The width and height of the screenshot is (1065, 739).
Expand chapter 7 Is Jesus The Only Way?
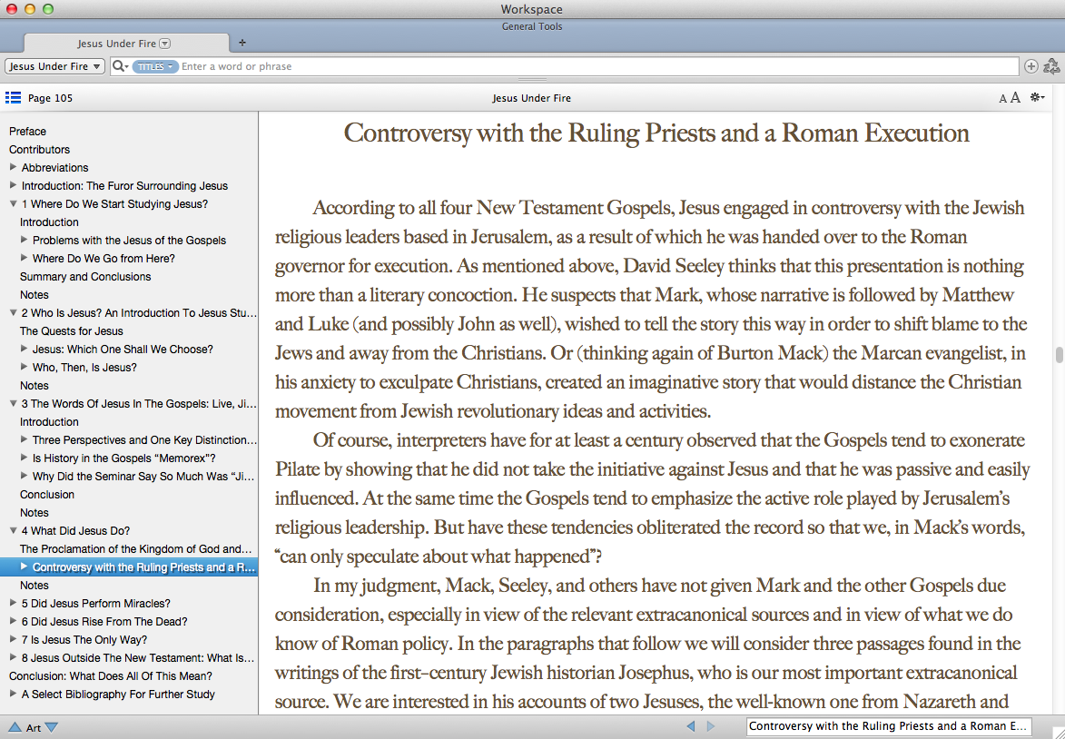click(13, 639)
